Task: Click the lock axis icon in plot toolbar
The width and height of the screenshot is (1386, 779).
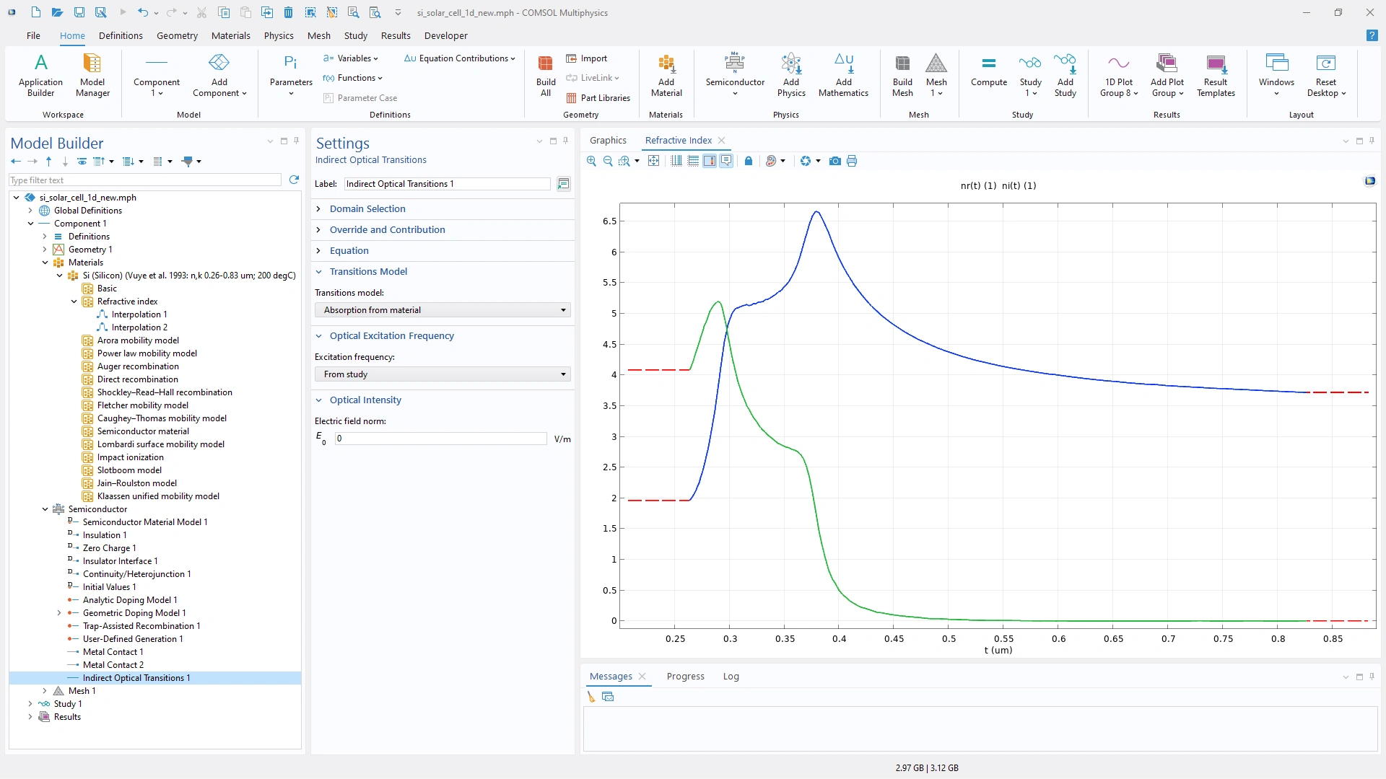Action: [749, 162]
